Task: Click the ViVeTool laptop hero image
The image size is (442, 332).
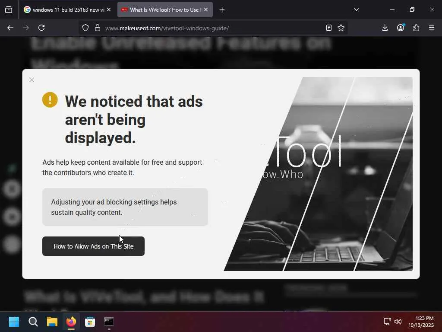Action: (x=318, y=174)
